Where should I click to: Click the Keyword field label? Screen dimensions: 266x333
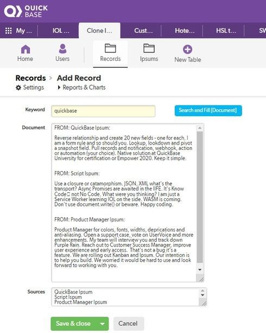point(35,110)
